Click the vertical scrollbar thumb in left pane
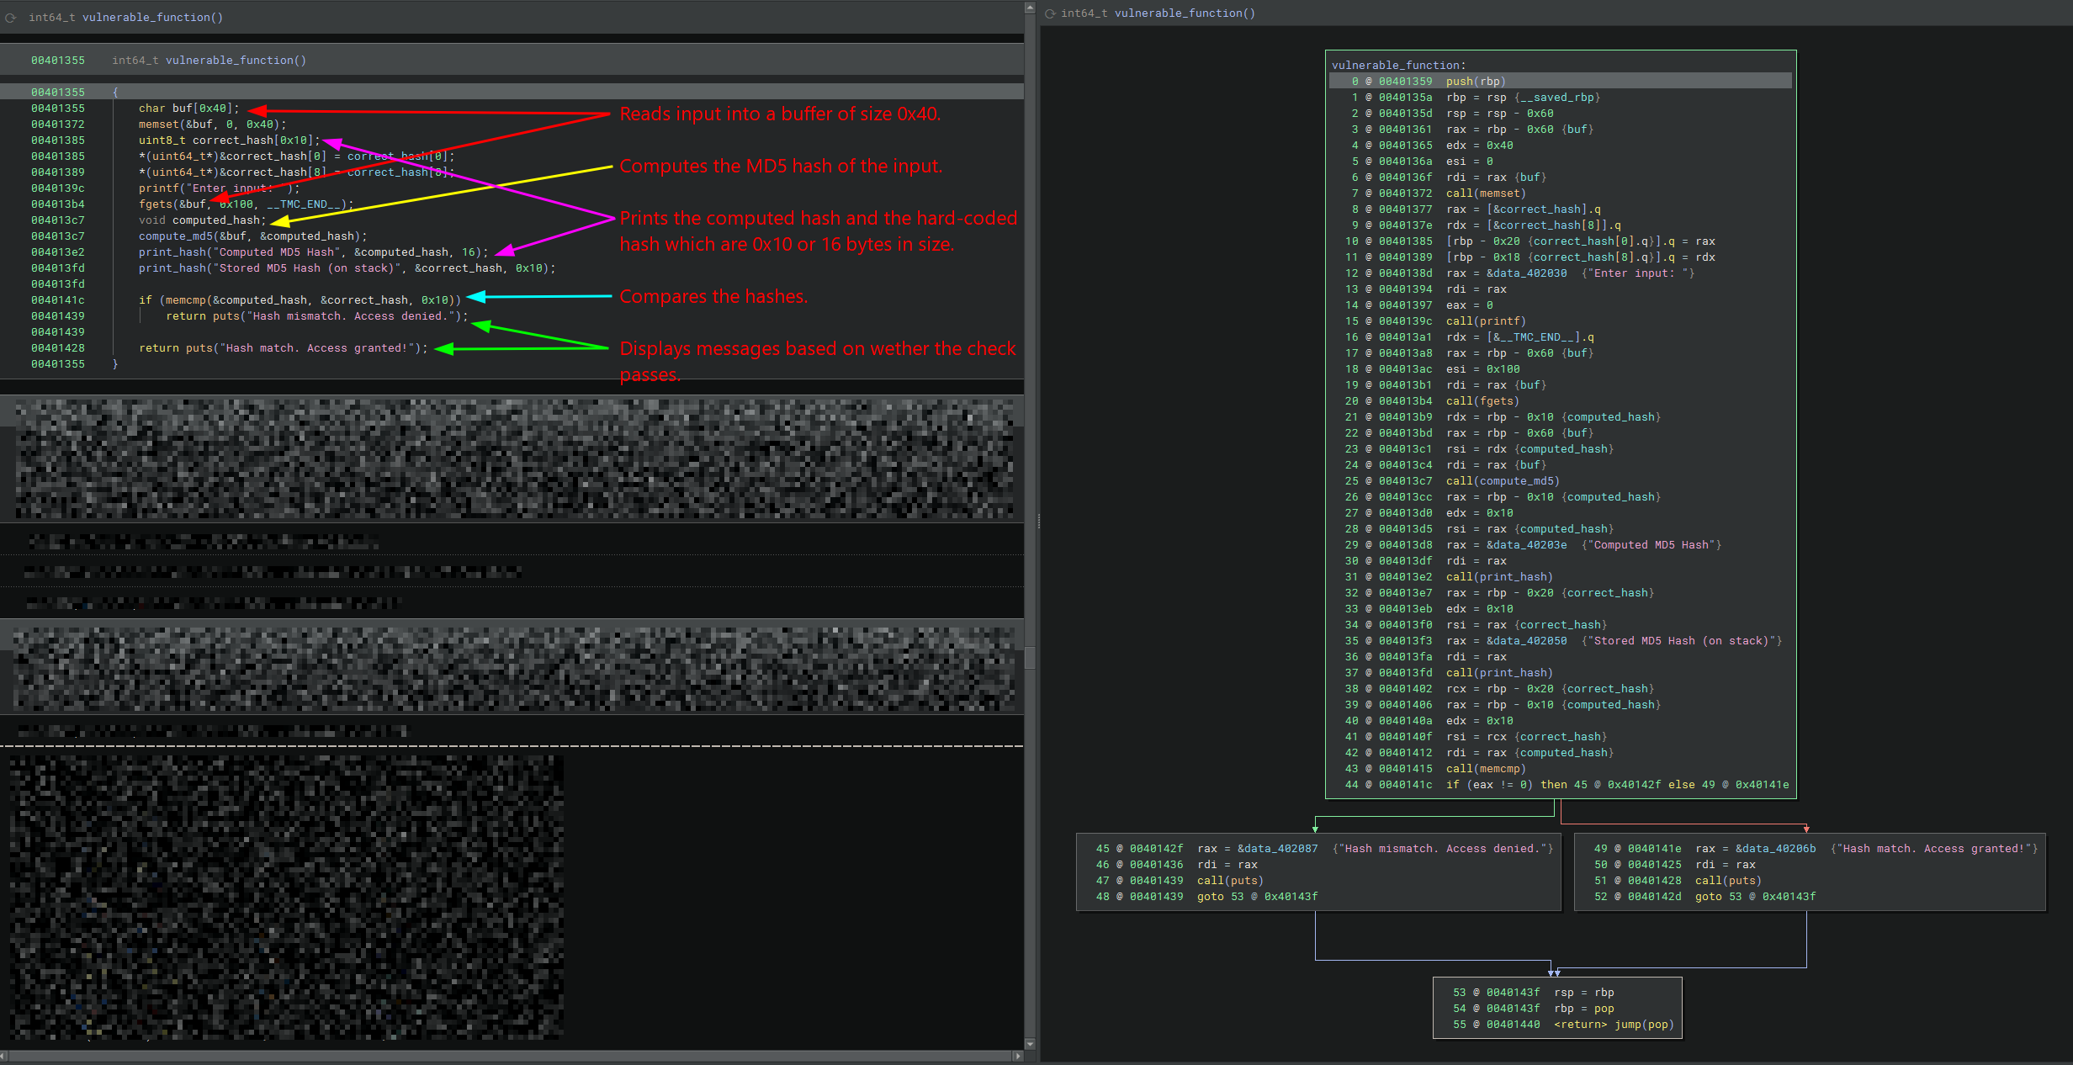Screen dimensions: 2073x1065 (1030, 656)
